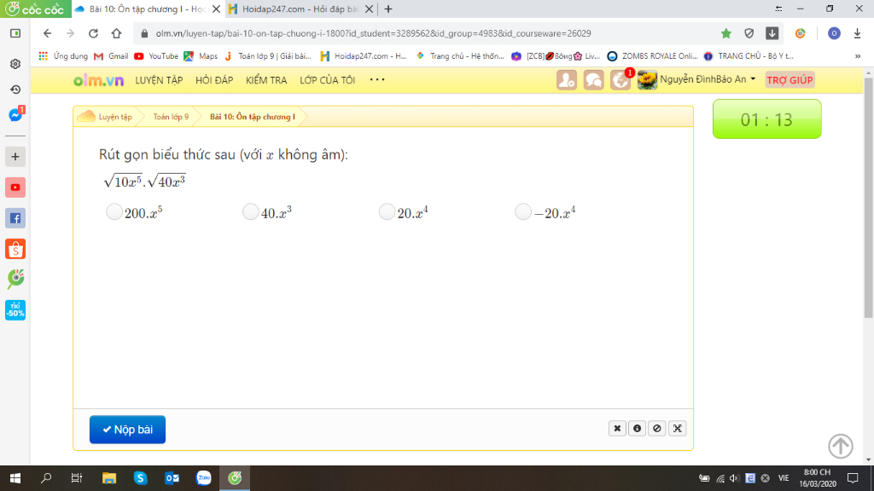Click the X icon in exercise toolbar
Viewport: 874px width, 491px height.
[617, 428]
